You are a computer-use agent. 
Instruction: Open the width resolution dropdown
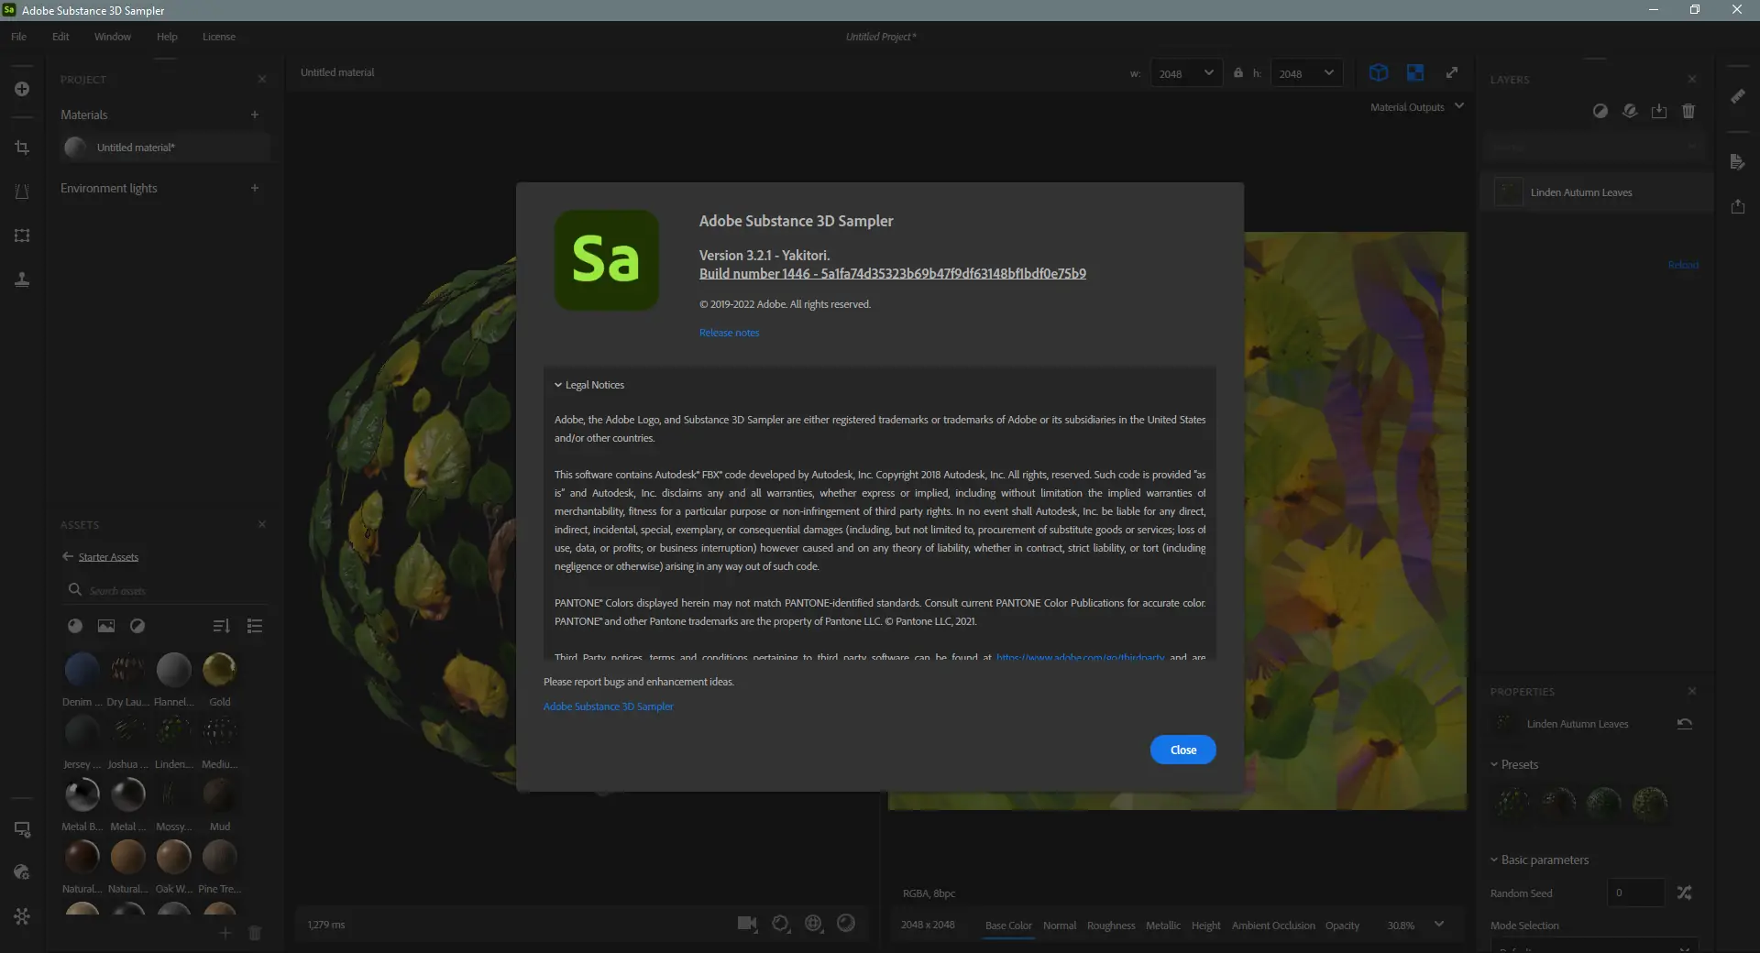pos(1186,73)
